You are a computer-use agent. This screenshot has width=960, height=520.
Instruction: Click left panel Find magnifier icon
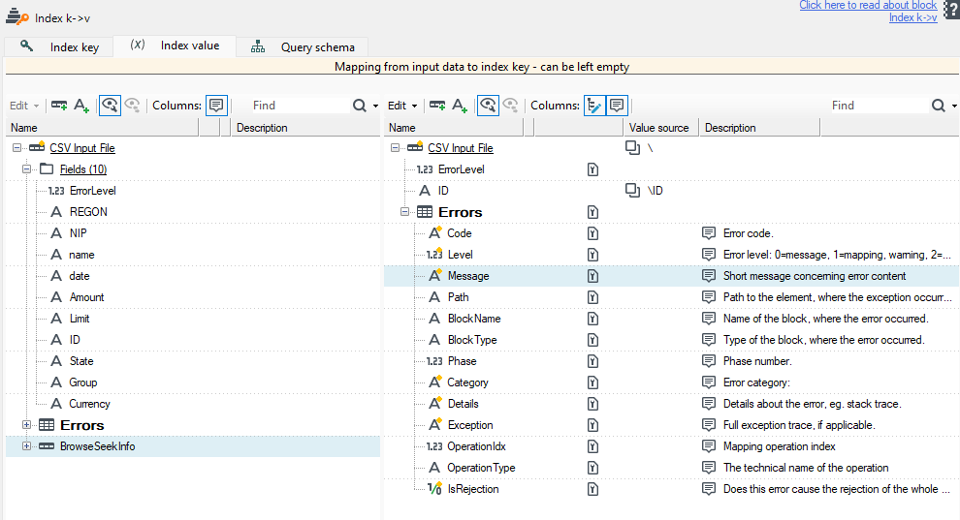(x=360, y=106)
